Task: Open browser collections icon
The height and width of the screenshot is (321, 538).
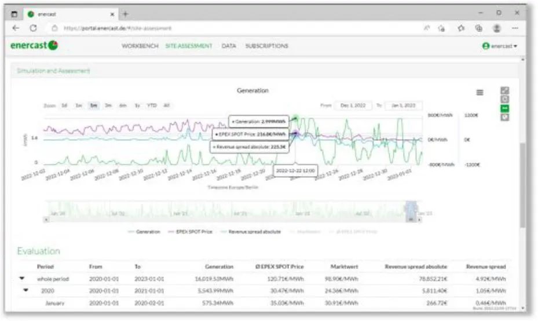Action: [479, 28]
